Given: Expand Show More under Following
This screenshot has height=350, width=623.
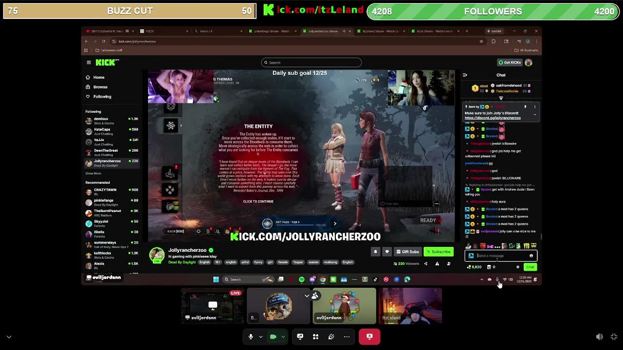Looking at the screenshot, I should pos(93,173).
